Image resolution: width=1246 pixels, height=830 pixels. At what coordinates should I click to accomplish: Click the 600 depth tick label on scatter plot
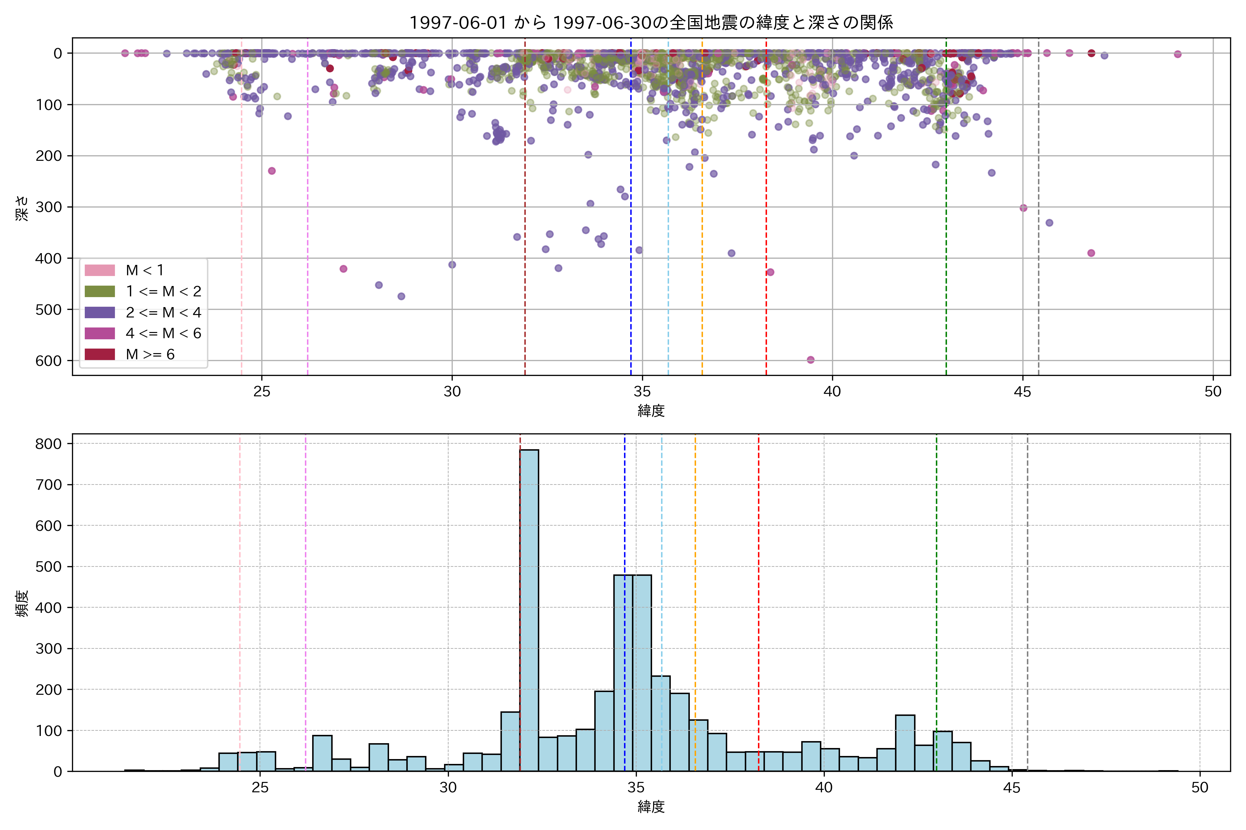[49, 361]
